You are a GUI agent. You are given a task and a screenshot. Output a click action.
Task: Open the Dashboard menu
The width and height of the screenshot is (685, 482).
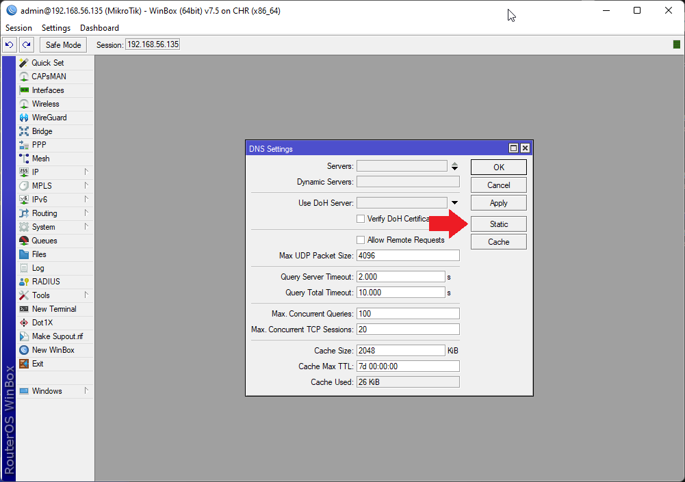99,28
